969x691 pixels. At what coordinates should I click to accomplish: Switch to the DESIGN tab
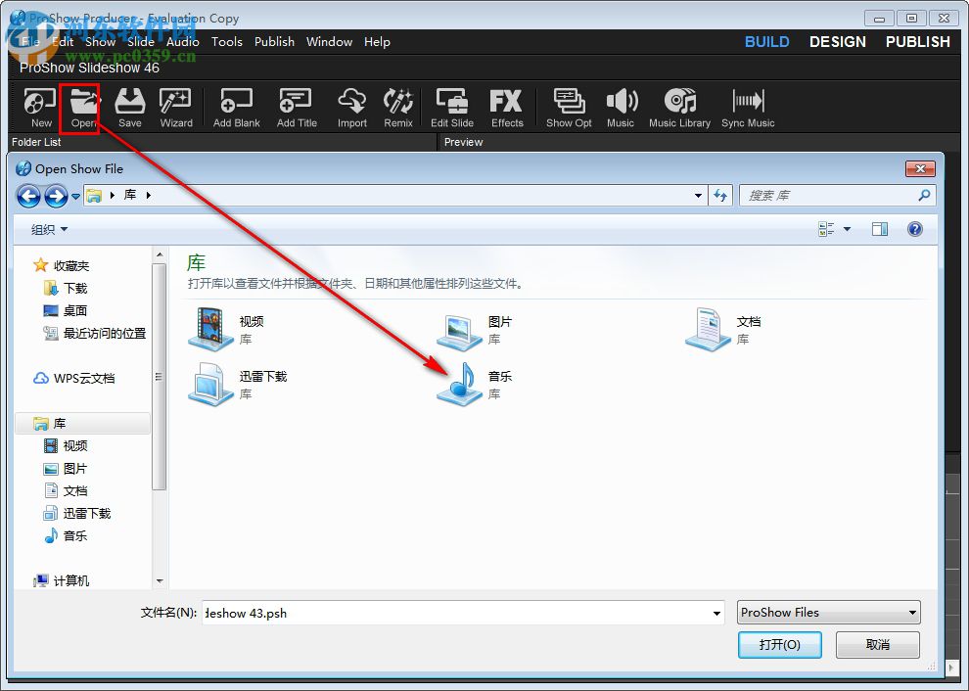tap(837, 42)
